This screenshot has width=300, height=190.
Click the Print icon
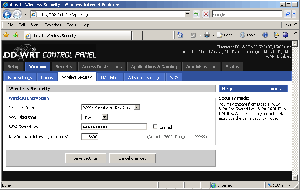207,35
